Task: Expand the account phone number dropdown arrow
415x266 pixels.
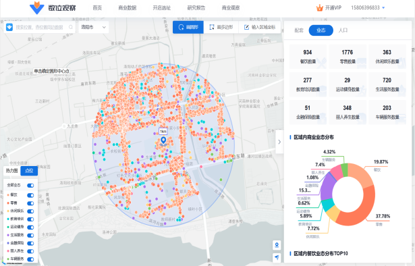Action: tap(383, 8)
